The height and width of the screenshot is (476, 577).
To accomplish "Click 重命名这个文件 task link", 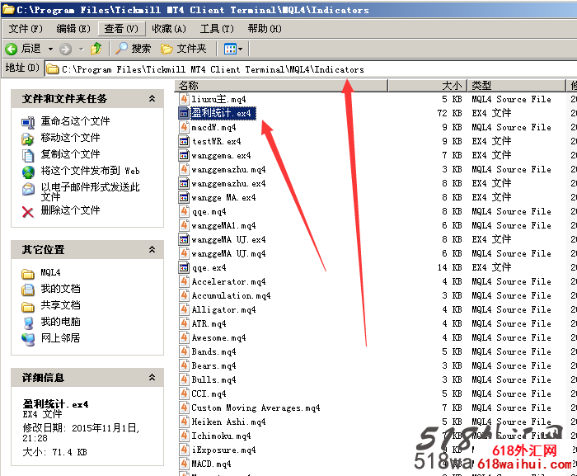I will pos(76,120).
